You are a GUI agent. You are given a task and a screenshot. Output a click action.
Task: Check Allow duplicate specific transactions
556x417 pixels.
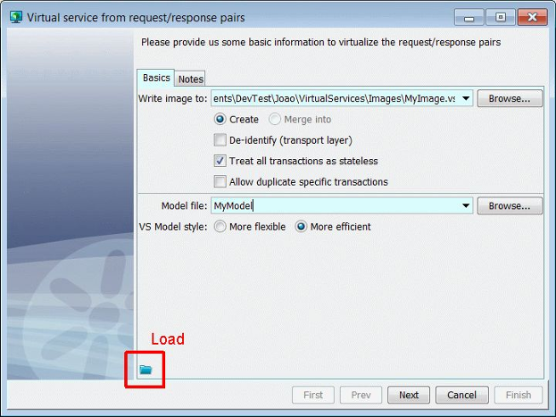coord(220,181)
